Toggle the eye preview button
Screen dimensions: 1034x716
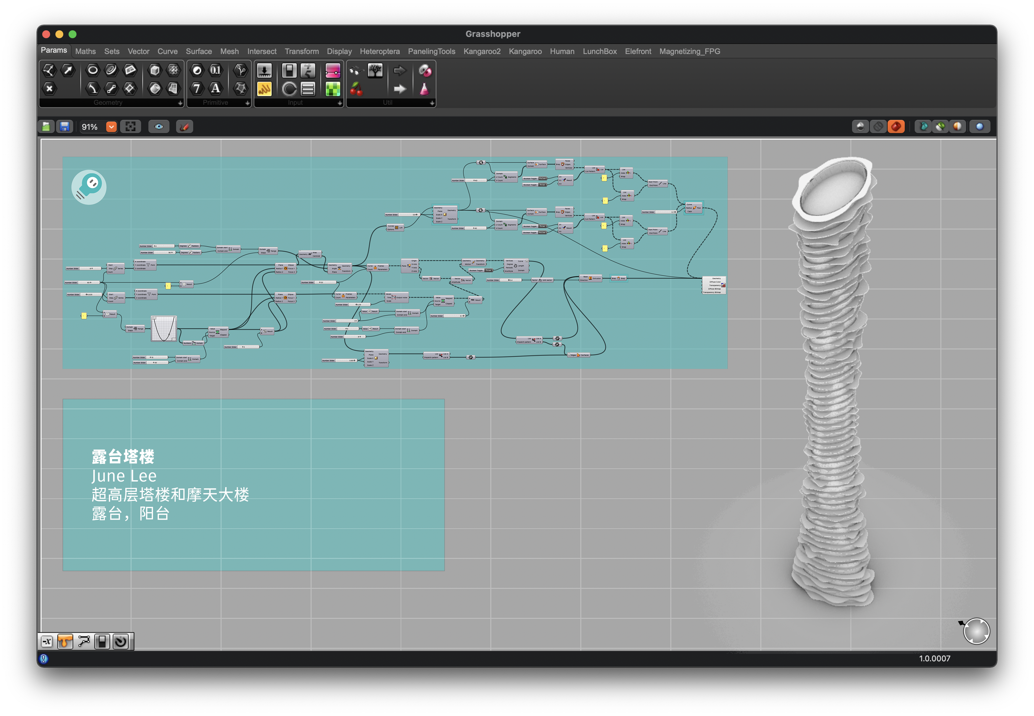159,127
